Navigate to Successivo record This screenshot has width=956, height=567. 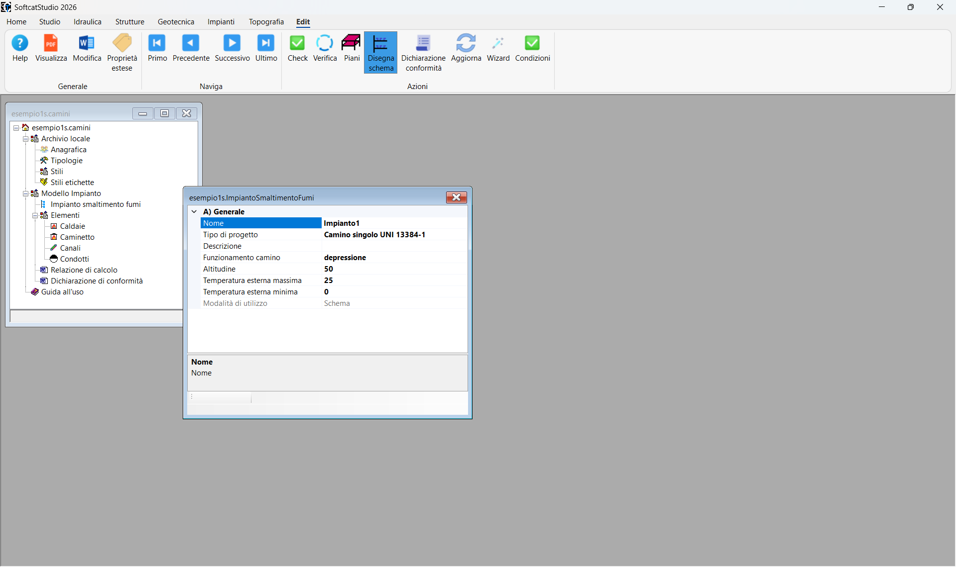tap(232, 48)
